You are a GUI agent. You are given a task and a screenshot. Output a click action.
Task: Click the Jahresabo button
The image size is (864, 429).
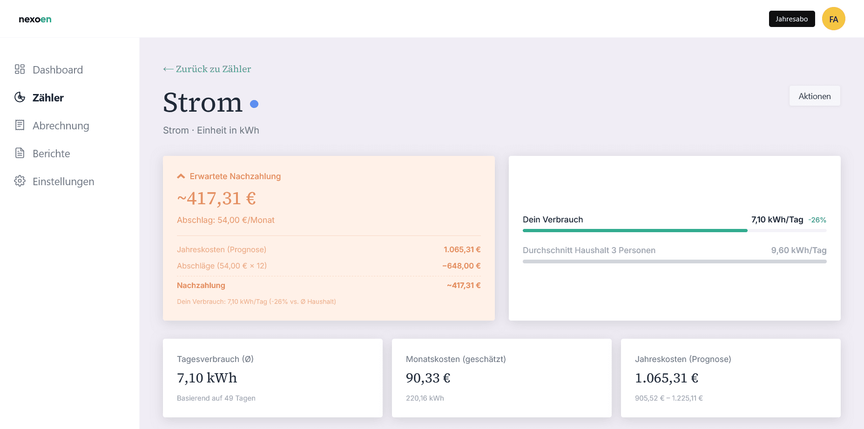[x=792, y=19]
